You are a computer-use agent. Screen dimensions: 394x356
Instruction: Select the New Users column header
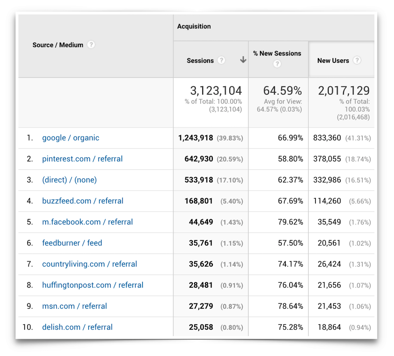pos(333,60)
